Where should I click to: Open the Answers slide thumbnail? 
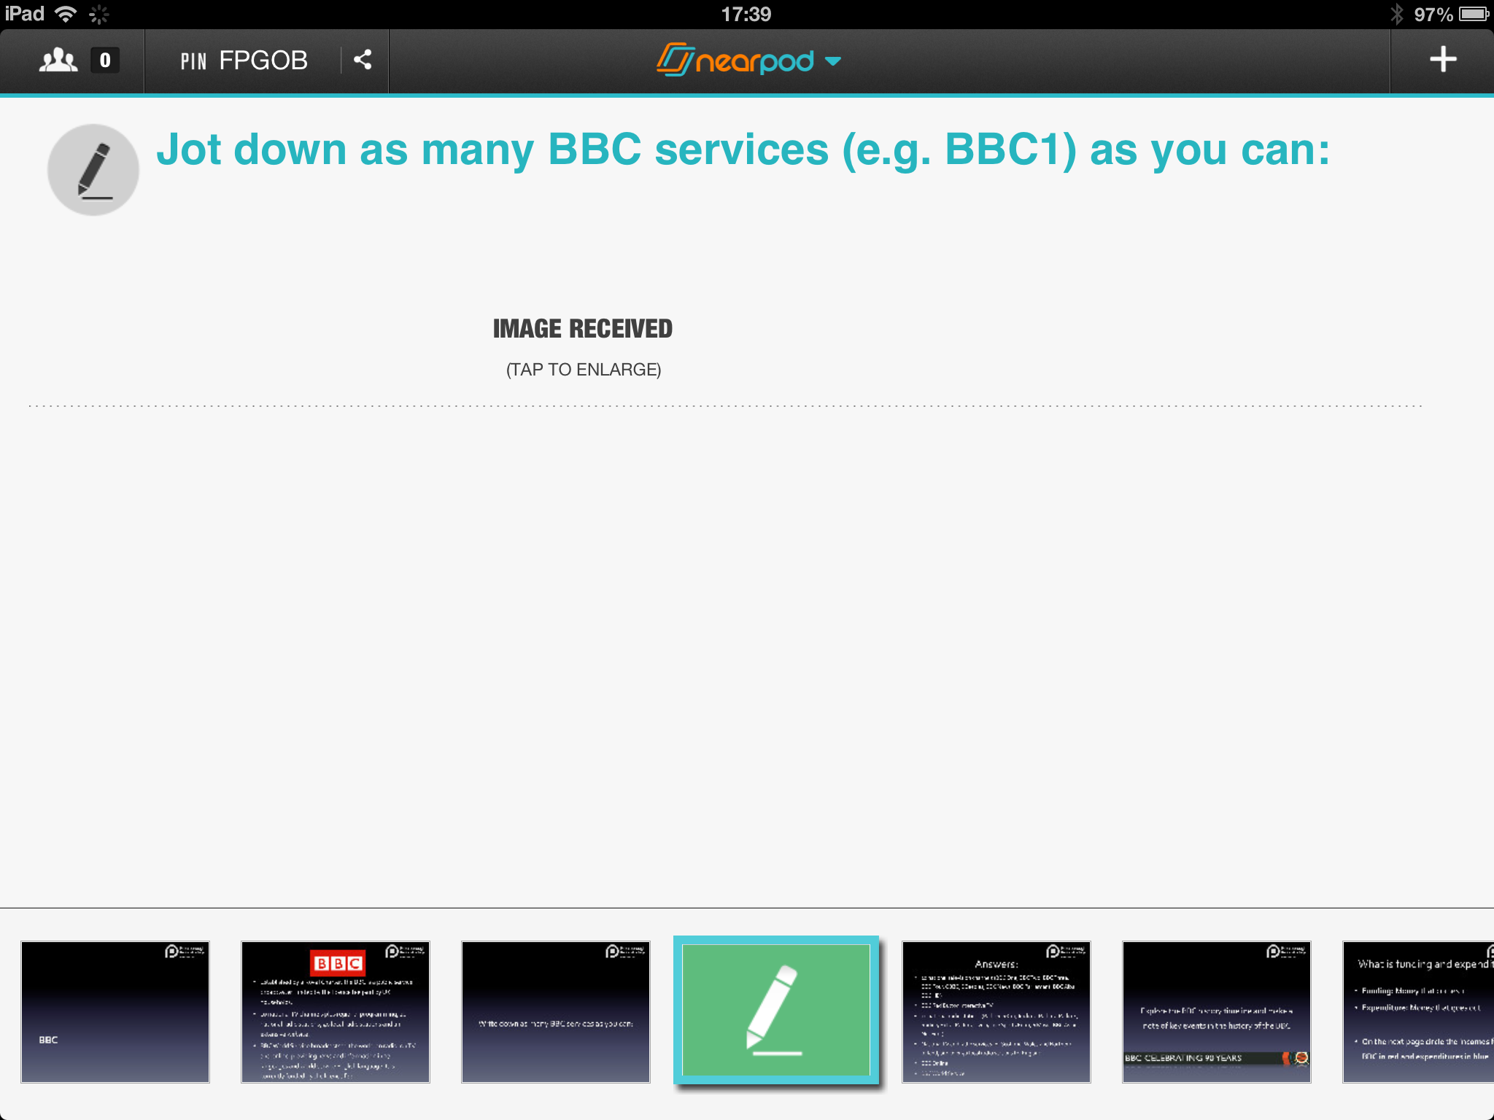[x=996, y=1011]
